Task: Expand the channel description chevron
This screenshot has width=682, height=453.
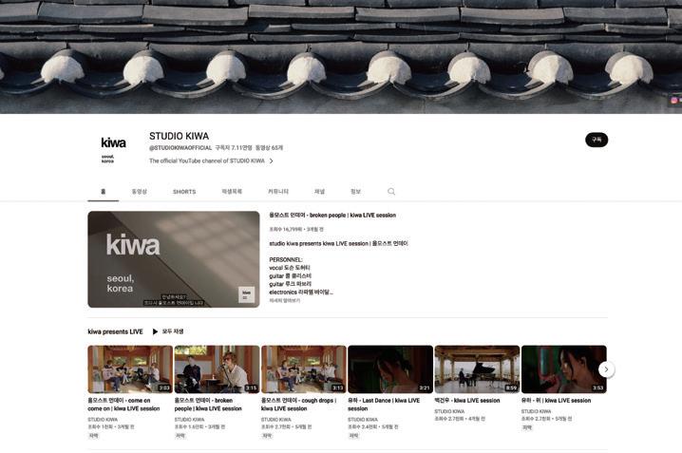Action: (x=271, y=160)
